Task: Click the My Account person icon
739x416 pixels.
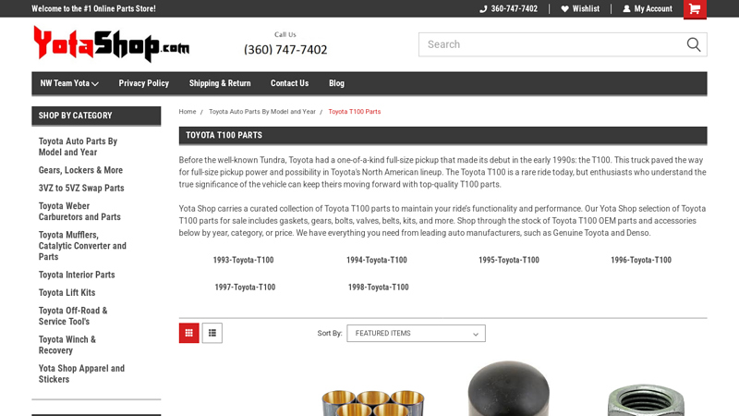Action: pos(626,9)
